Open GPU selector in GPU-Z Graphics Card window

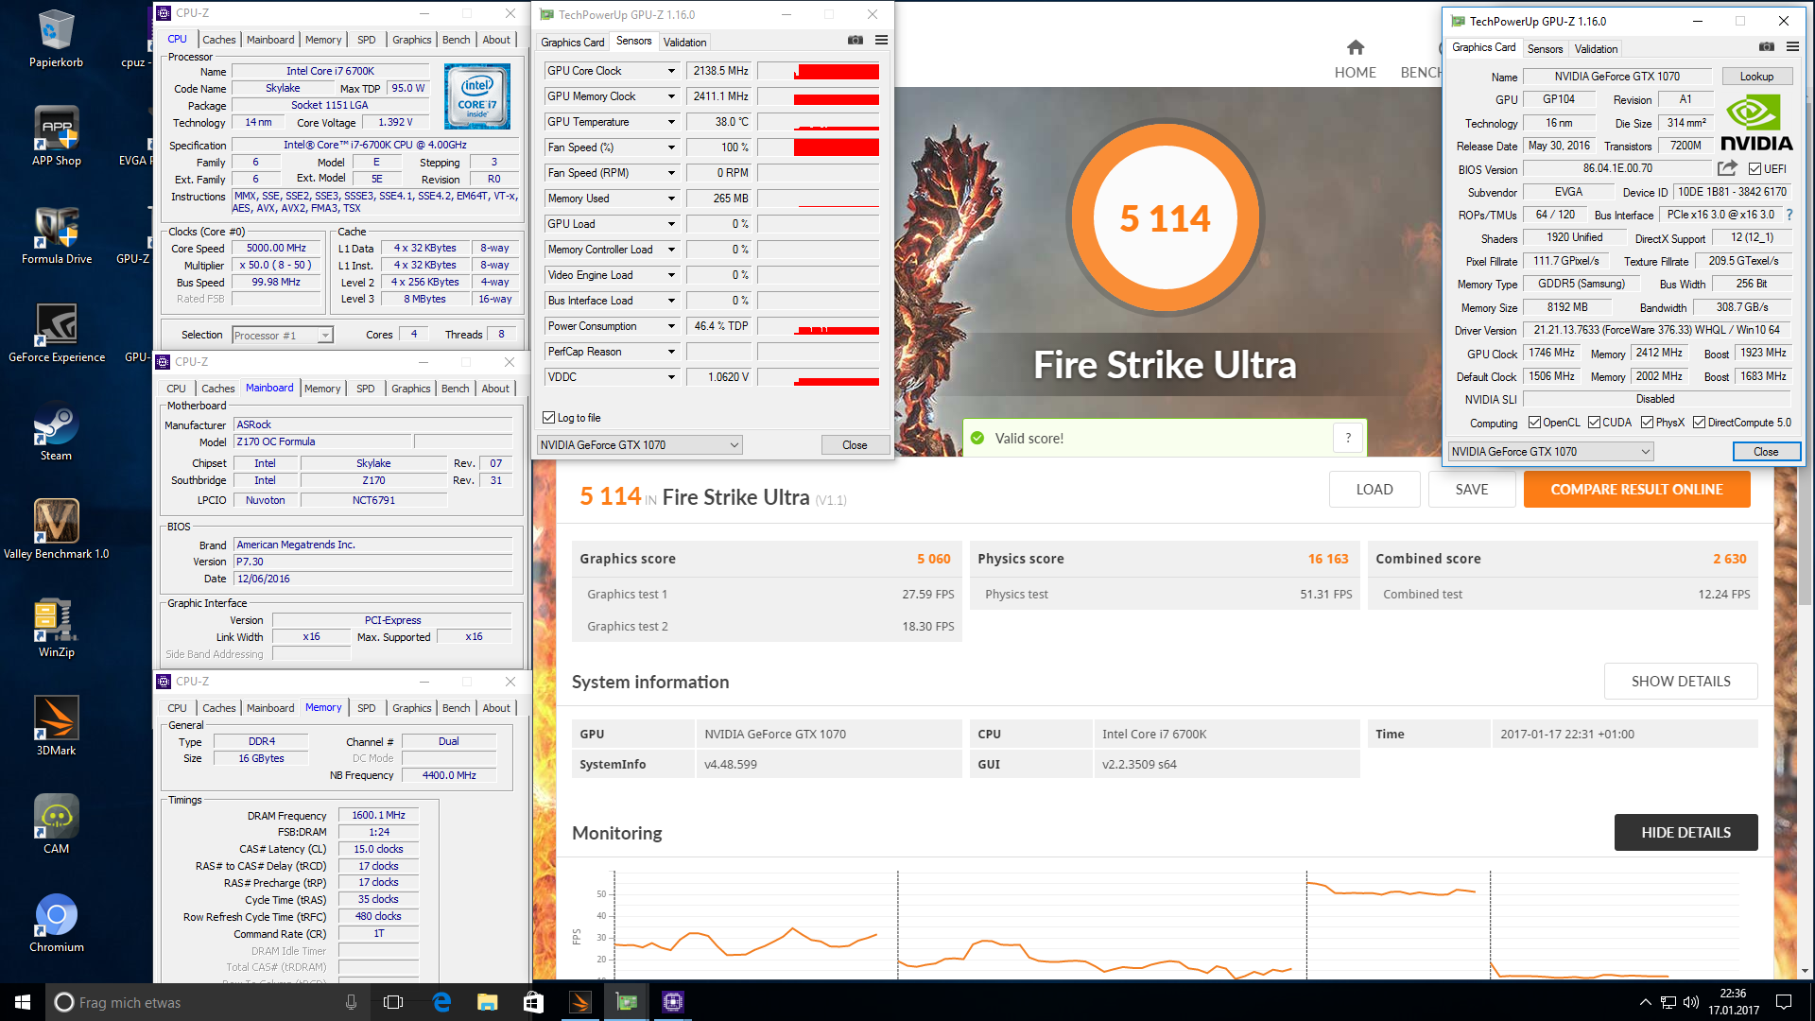pos(1550,452)
